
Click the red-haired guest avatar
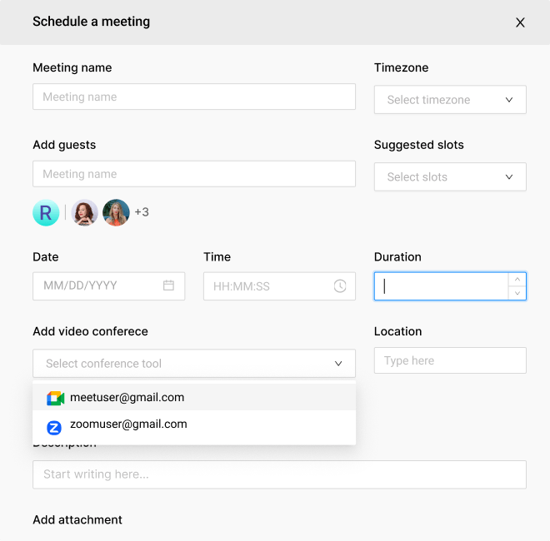point(84,213)
